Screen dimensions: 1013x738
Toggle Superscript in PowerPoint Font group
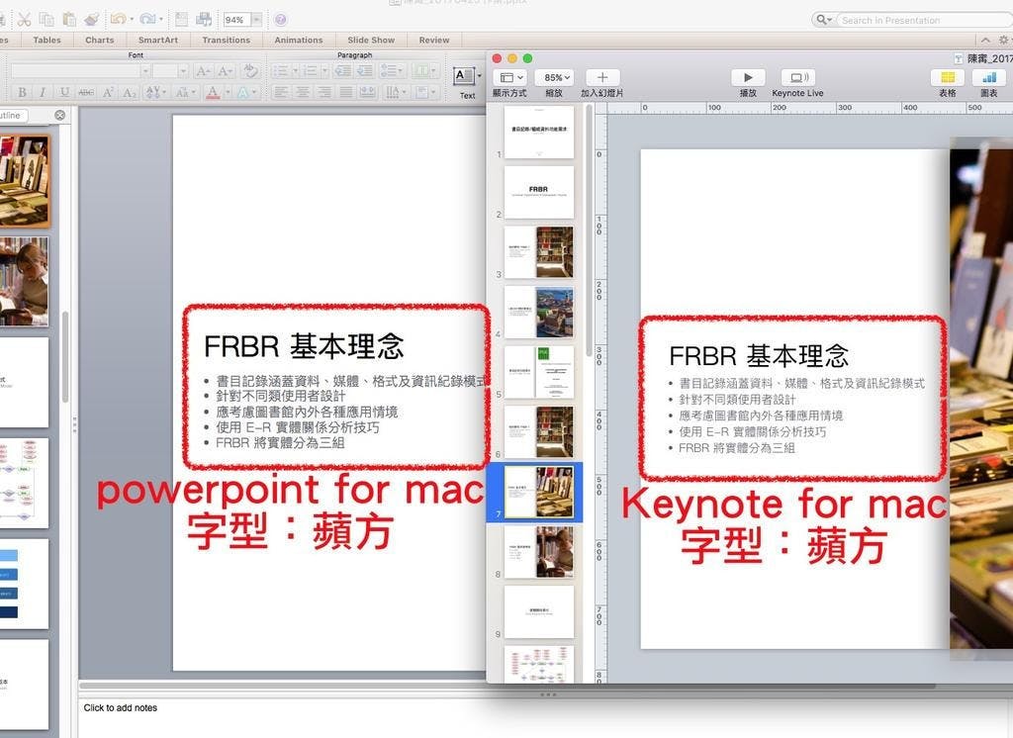108,92
